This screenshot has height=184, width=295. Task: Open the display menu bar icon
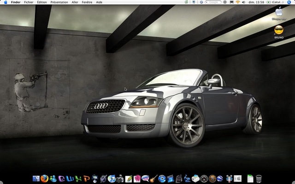pyautogui.click(x=232, y=2)
